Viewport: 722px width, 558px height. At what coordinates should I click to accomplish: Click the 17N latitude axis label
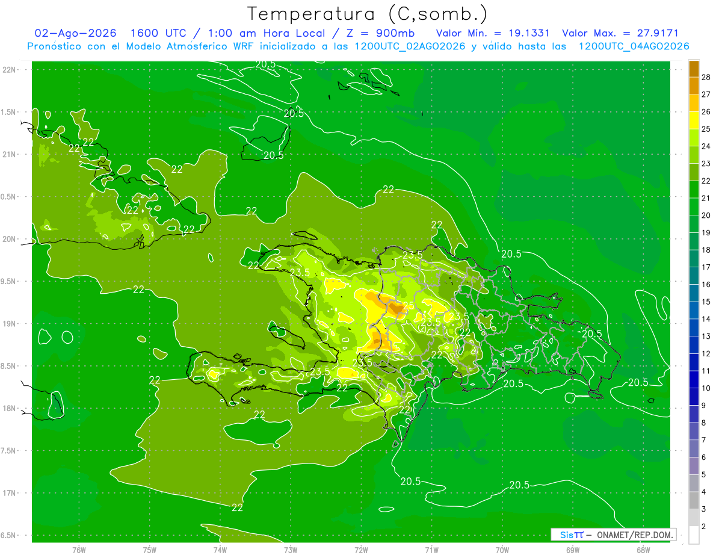tap(9, 493)
